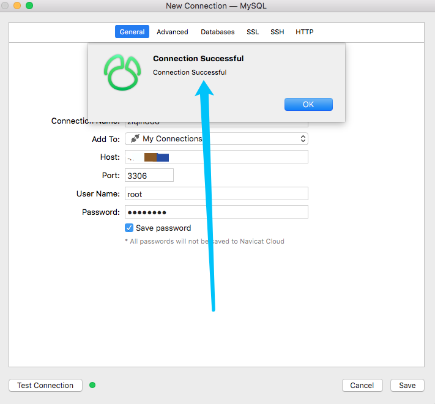This screenshot has width=435, height=404.
Task: Click the Navicat logo in the dialog
Action: point(122,72)
